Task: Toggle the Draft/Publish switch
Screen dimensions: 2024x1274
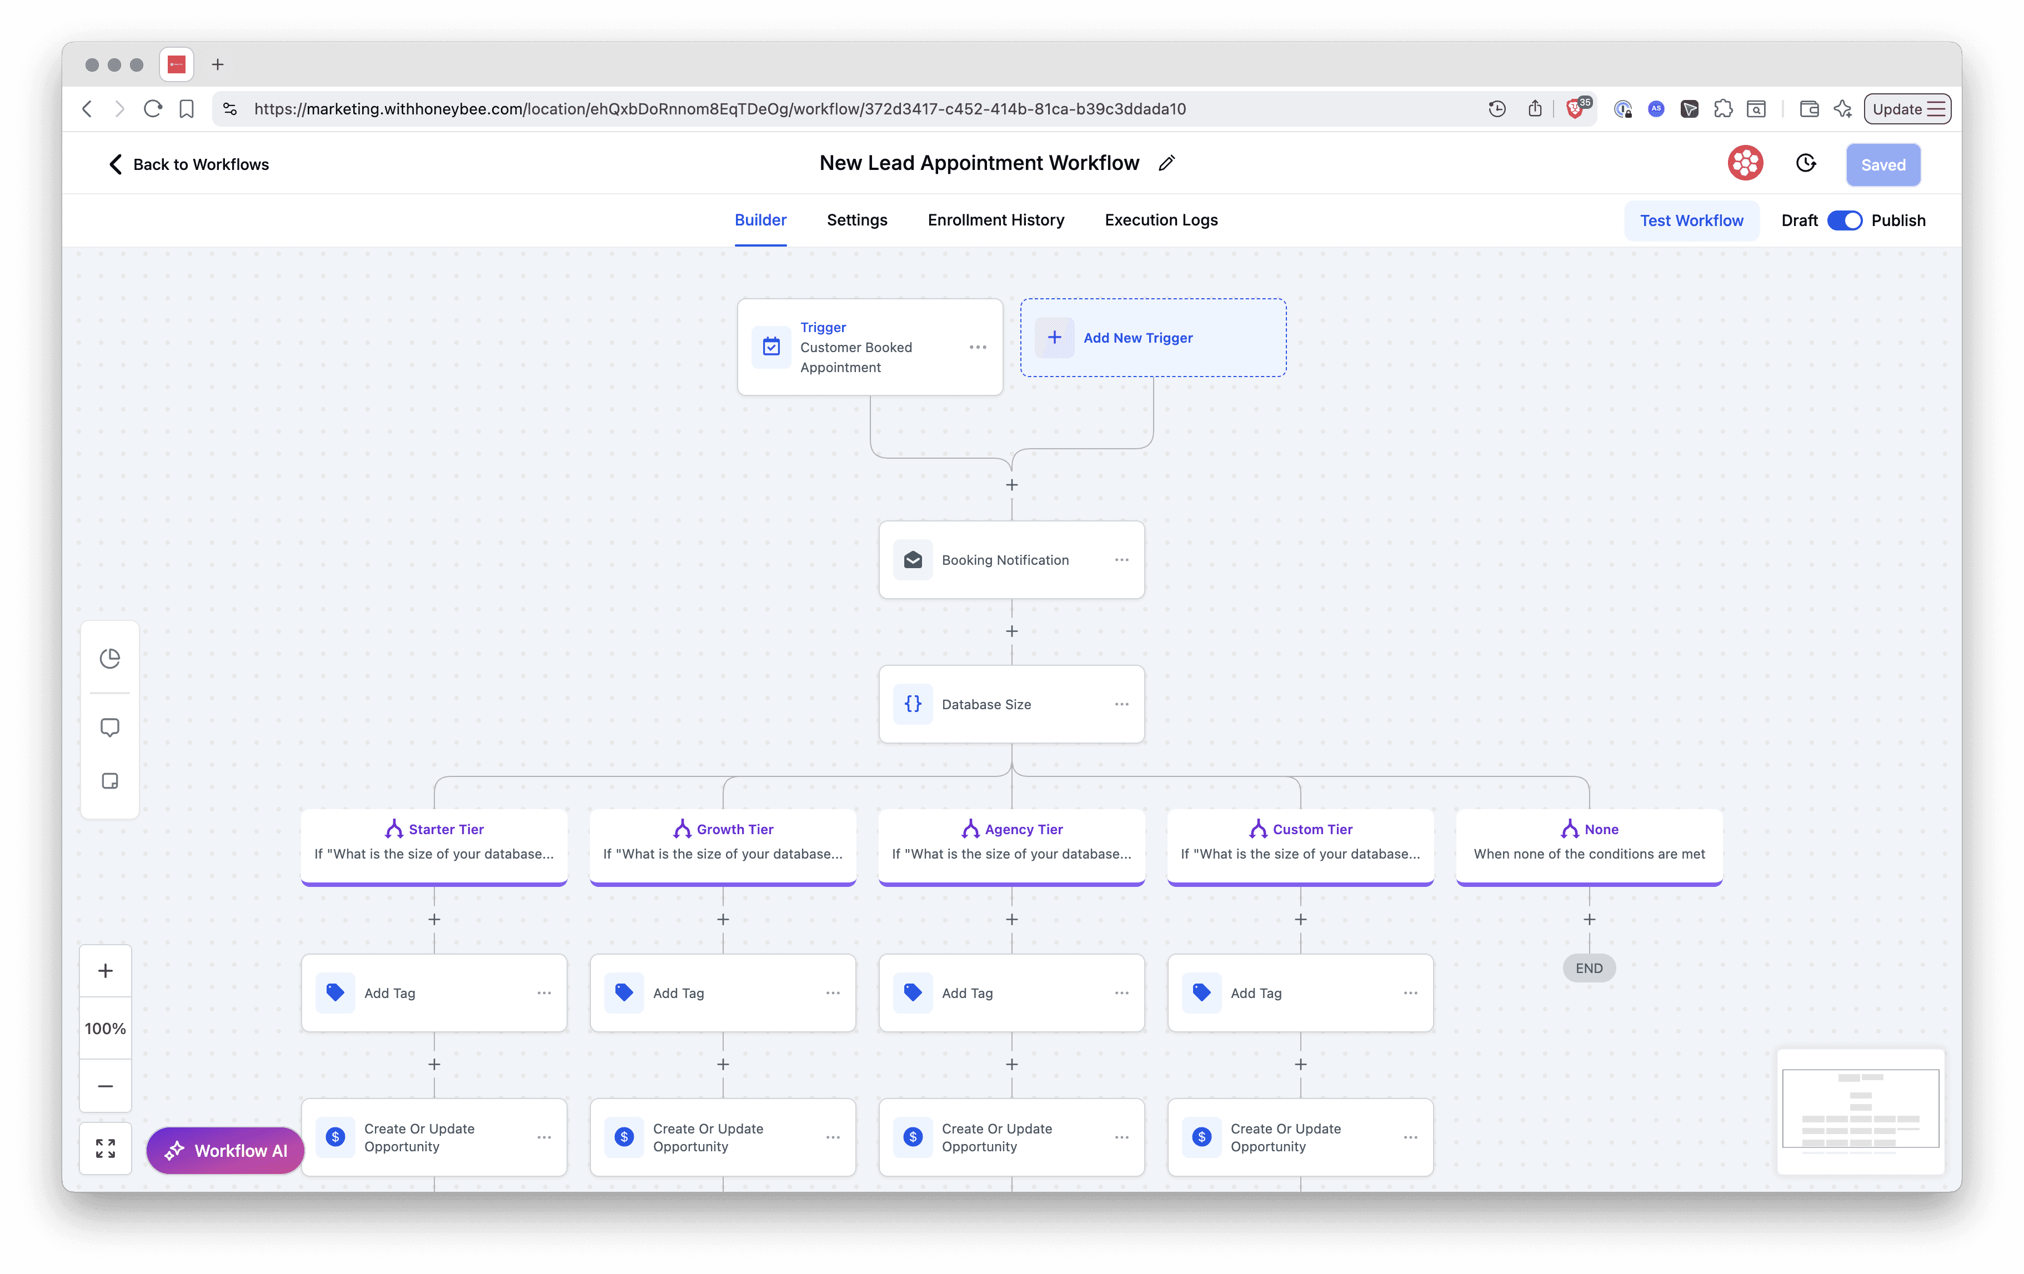Action: 1844,220
